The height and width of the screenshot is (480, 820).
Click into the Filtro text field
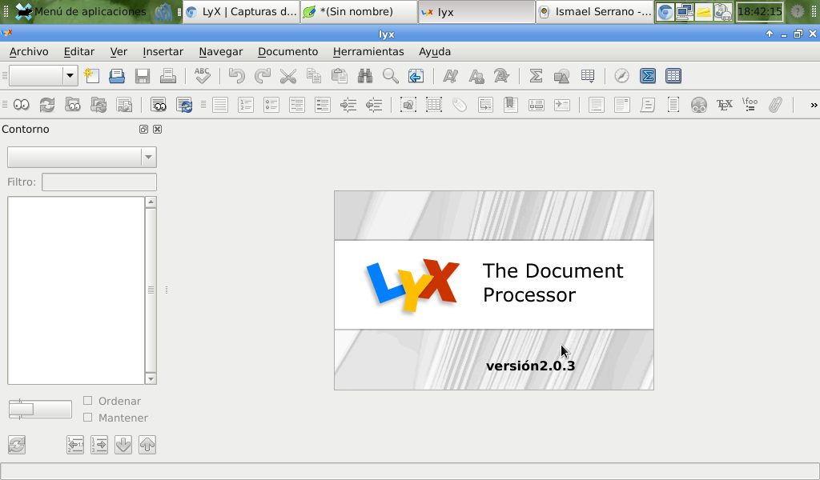click(x=98, y=182)
